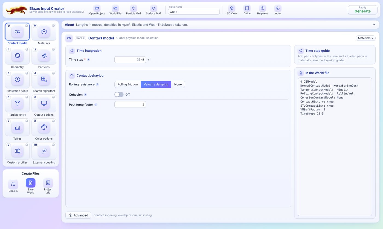This screenshot has width=383, height=229.
Task: Click the Generate button
Action: pos(362,10)
